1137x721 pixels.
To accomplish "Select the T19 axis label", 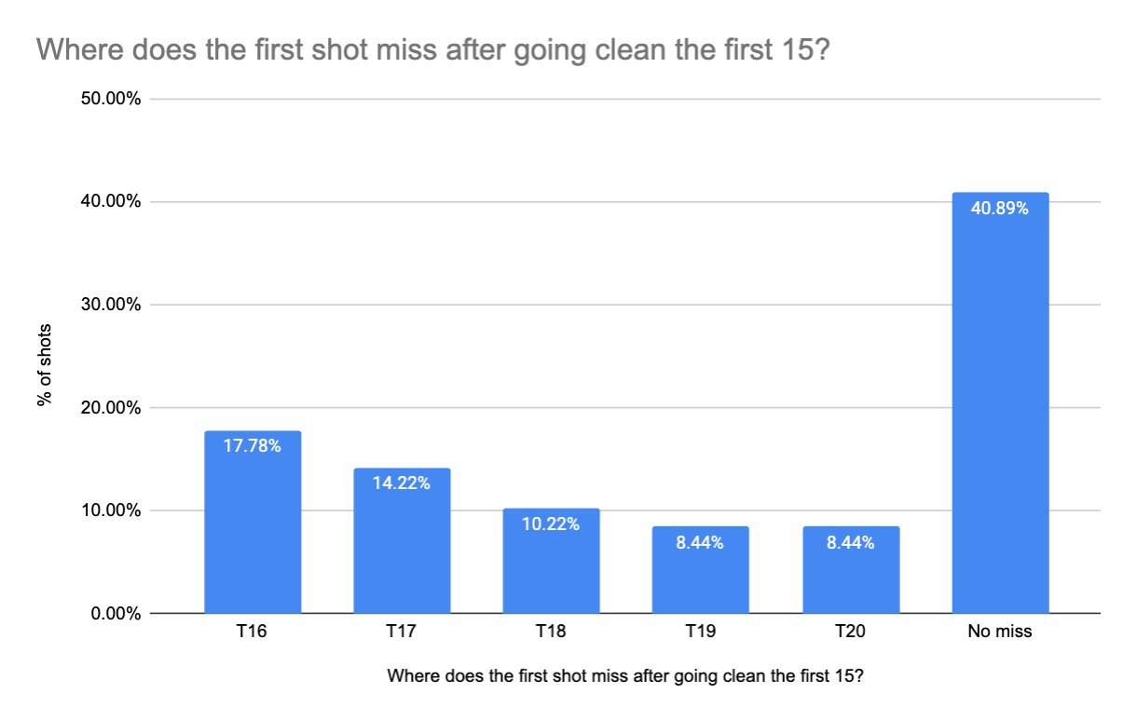I will pos(700,632).
